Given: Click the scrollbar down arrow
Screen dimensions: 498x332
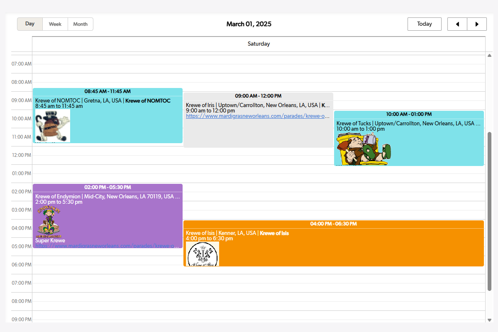Looking at the screenshot, I should point(489,320).
